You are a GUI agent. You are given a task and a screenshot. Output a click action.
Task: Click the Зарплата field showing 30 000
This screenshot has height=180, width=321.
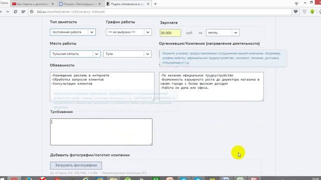(171, 33)
